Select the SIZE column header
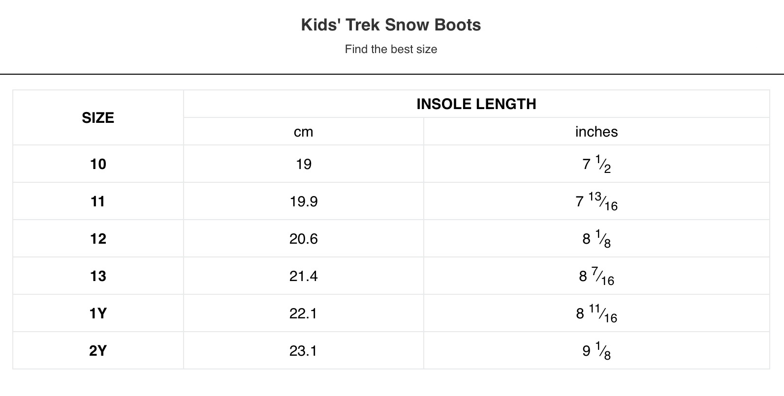This screenshot has width=784, height=396. [98, 118]
